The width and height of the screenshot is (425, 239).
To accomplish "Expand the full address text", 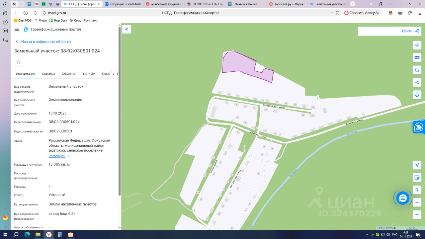I will [59, 156].
